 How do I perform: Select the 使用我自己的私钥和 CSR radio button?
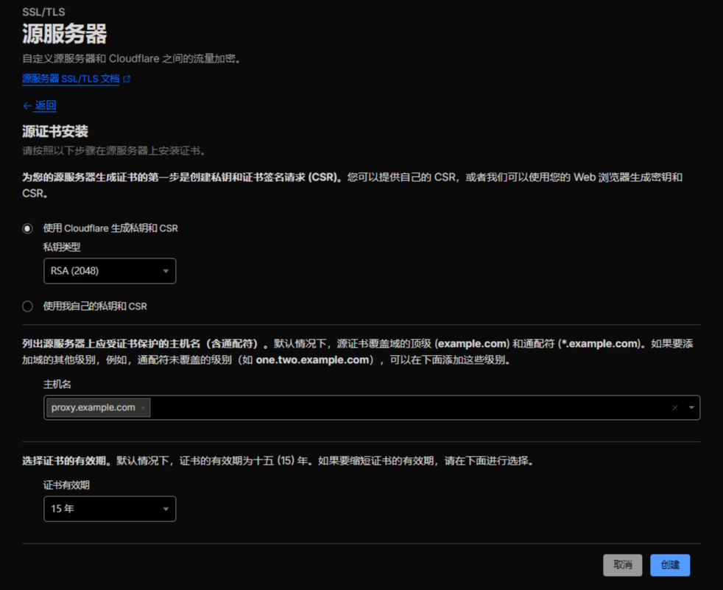[x=27, y=306]
